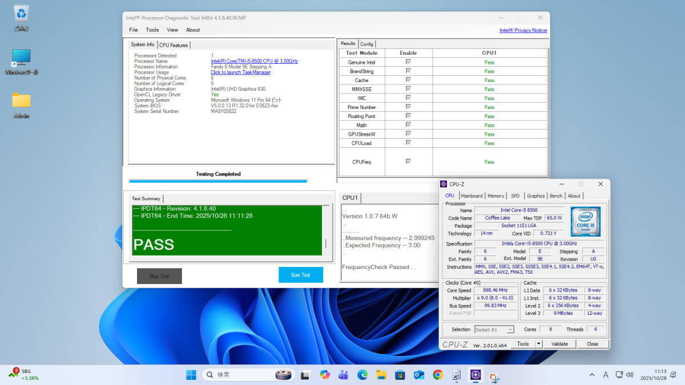Toggle the Genuine Intel test checkbox

pyautogui.click(x=408, y=62)
